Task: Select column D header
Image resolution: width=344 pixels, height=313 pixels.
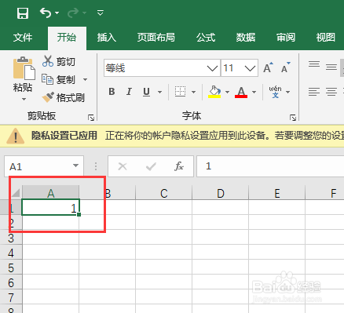Action: coord(221,193)
